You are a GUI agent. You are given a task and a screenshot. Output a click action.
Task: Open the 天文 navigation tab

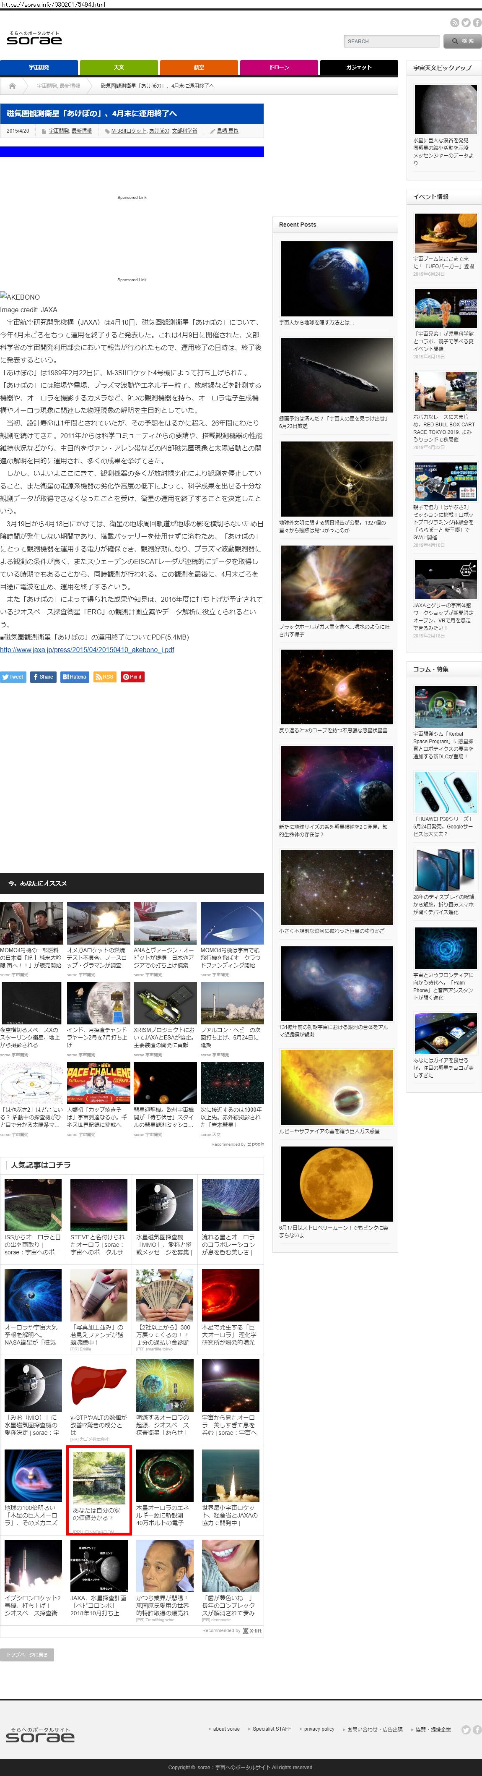pos(119,68)
